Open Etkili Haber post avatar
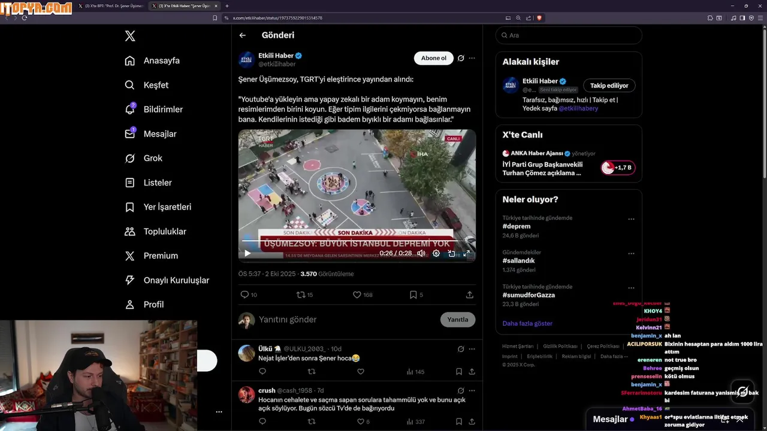Viewport: 767px width, 431px height. [246, 60]
